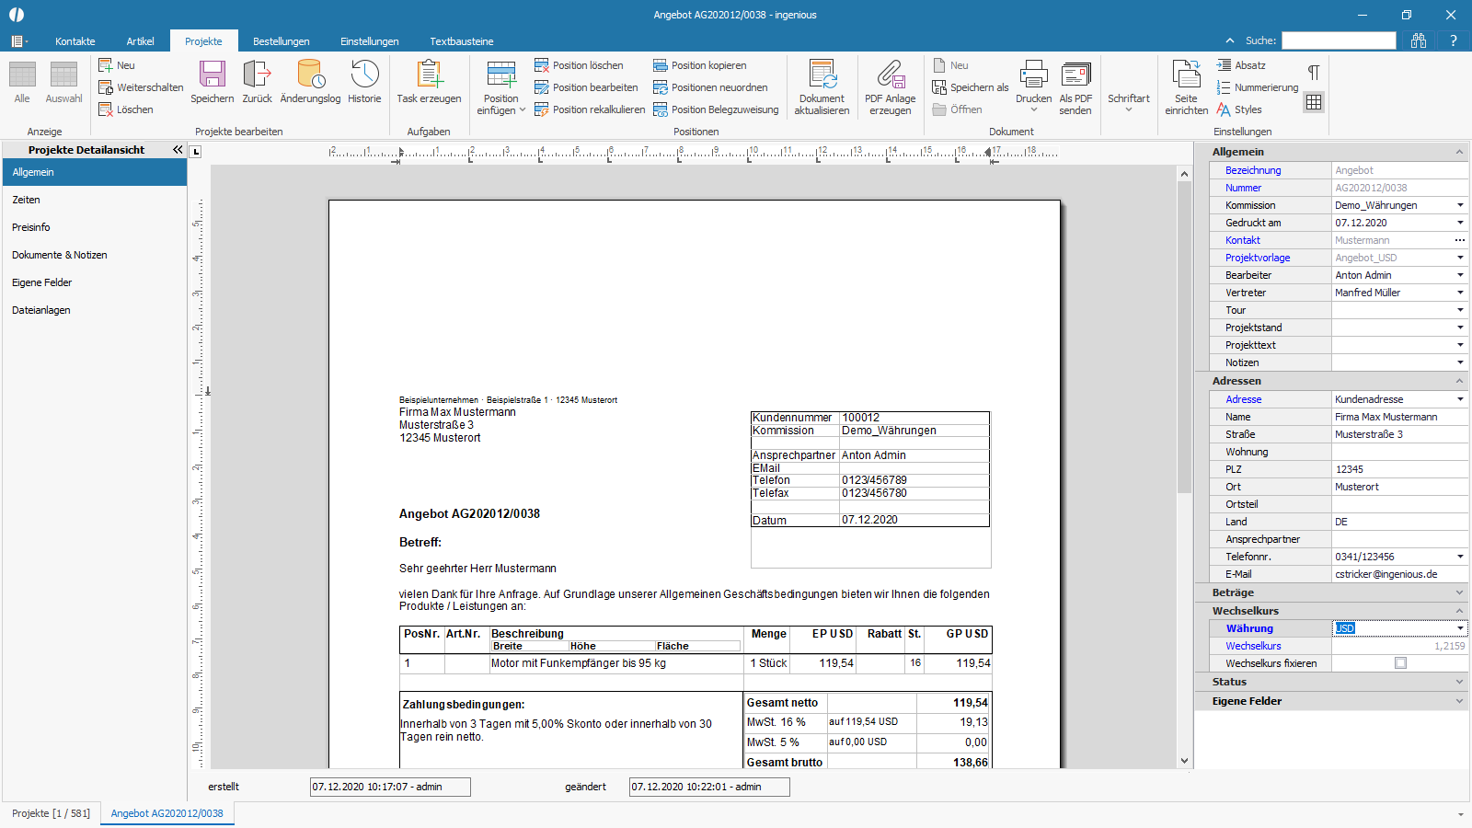Switch to the Bestellungen ribbon tab
This screenshot has width=1472, height=828.
point(282,41)
